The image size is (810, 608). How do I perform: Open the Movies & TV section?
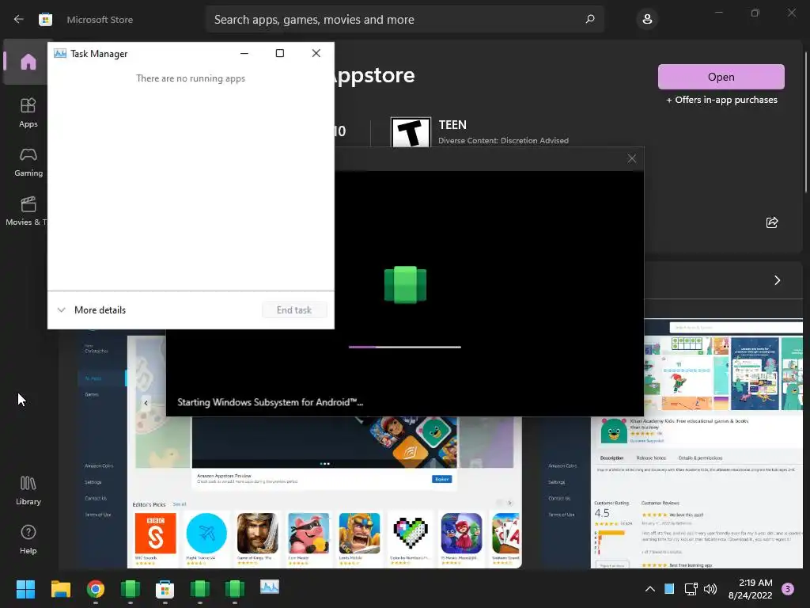[26, 211]
